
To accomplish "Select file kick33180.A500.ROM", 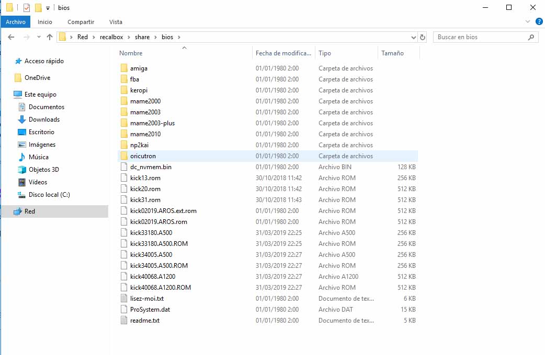I will 159,244.
